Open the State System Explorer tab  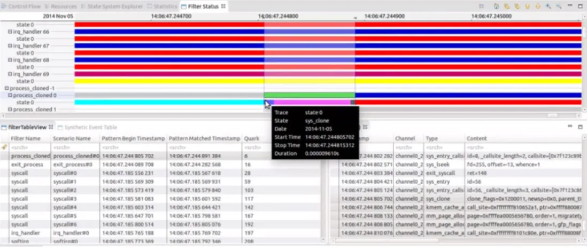[112, 6]
